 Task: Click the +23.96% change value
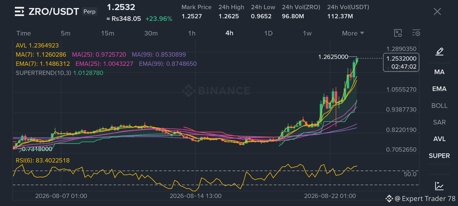tap(159, 19)
